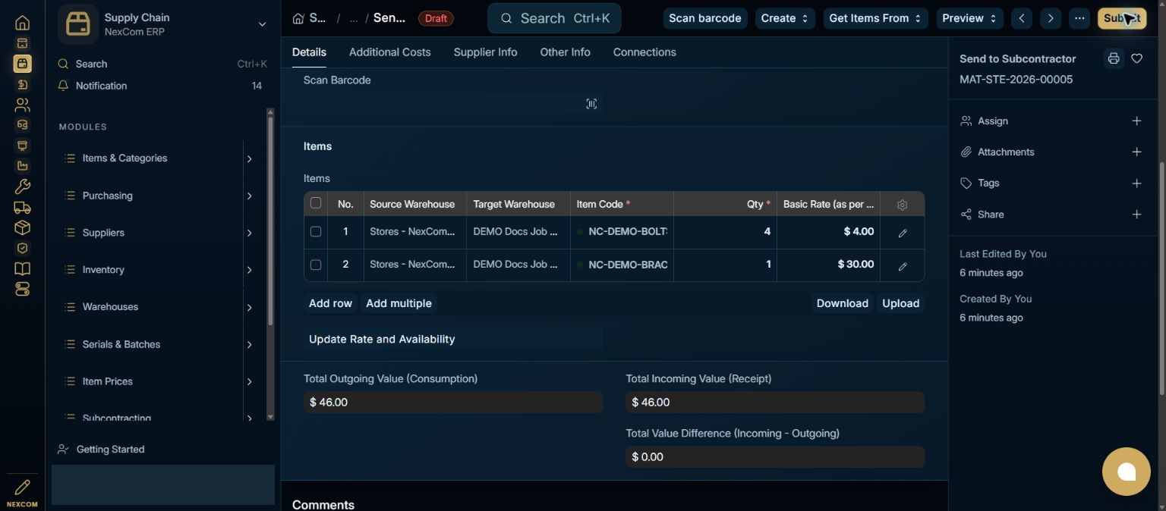Expand Item Prices module
This screenshot has width=1166, height=511.
click(249, 381)
